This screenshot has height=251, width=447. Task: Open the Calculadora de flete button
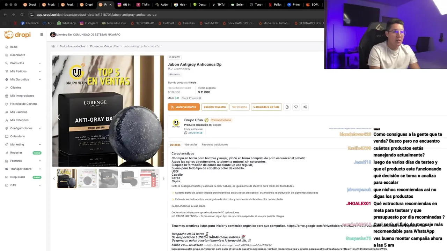[x=266, y=107]
